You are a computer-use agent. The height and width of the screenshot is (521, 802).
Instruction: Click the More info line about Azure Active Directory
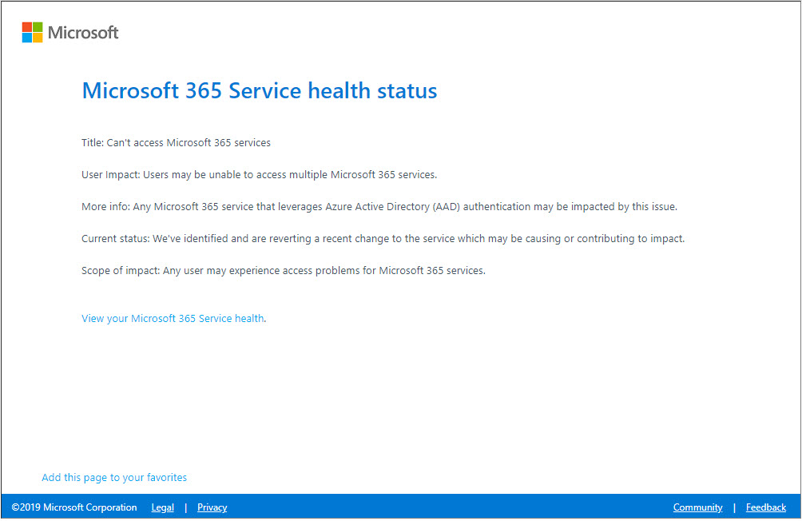[379, 207]
